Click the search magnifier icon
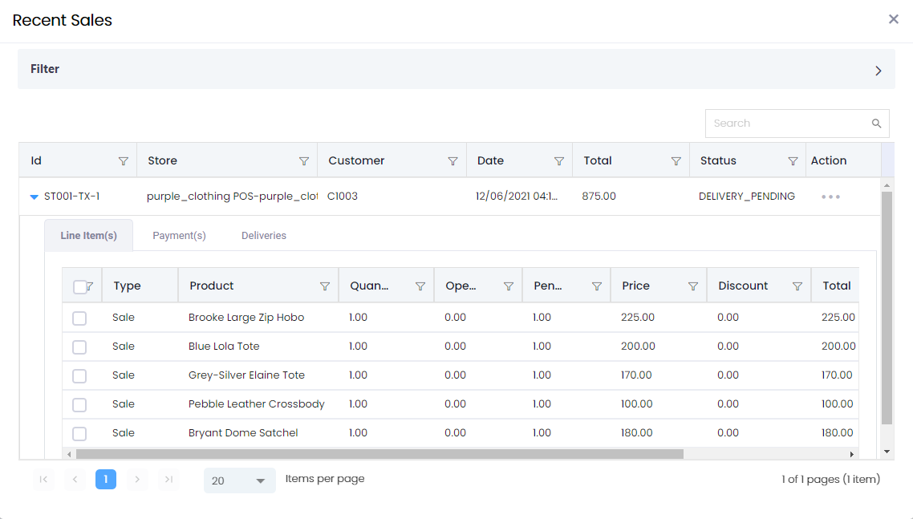The image size is (913, 519). pyautogui.click(x=877, y=124)
